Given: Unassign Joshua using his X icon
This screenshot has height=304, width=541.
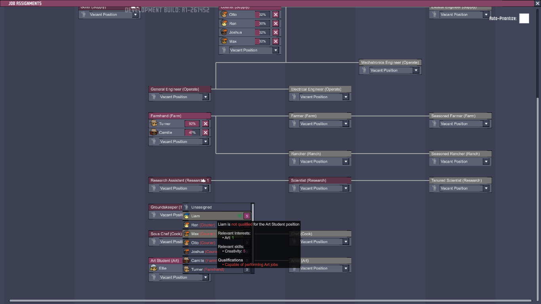Looking at the screenshot, I should (276, 32).
